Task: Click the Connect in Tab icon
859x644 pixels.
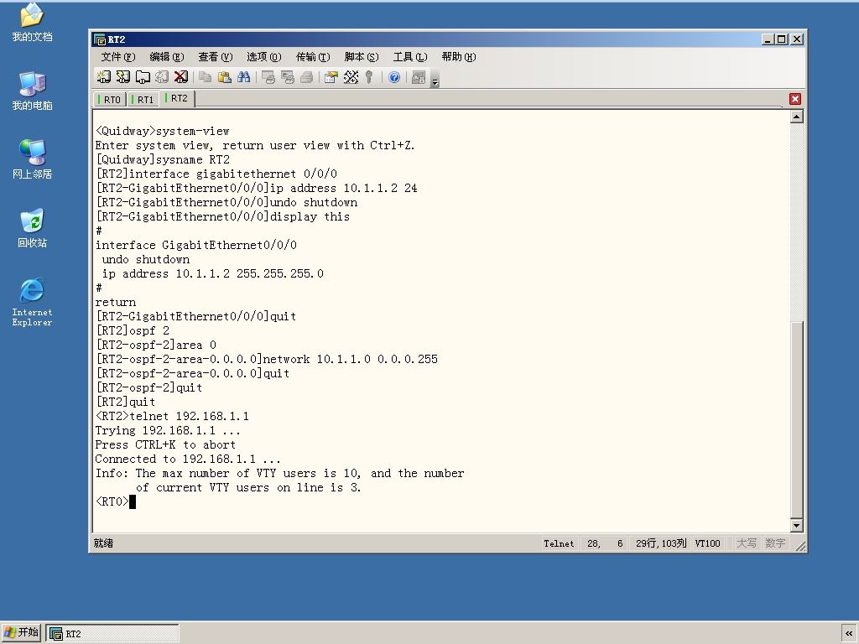Action: pos(143,77)
